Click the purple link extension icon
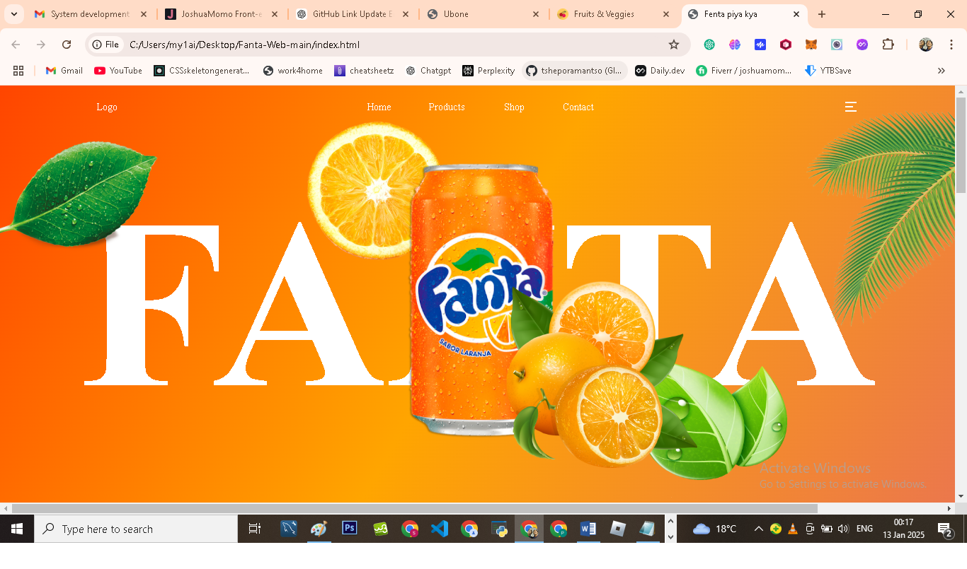The image size is (967, 569). pos(862,45)
